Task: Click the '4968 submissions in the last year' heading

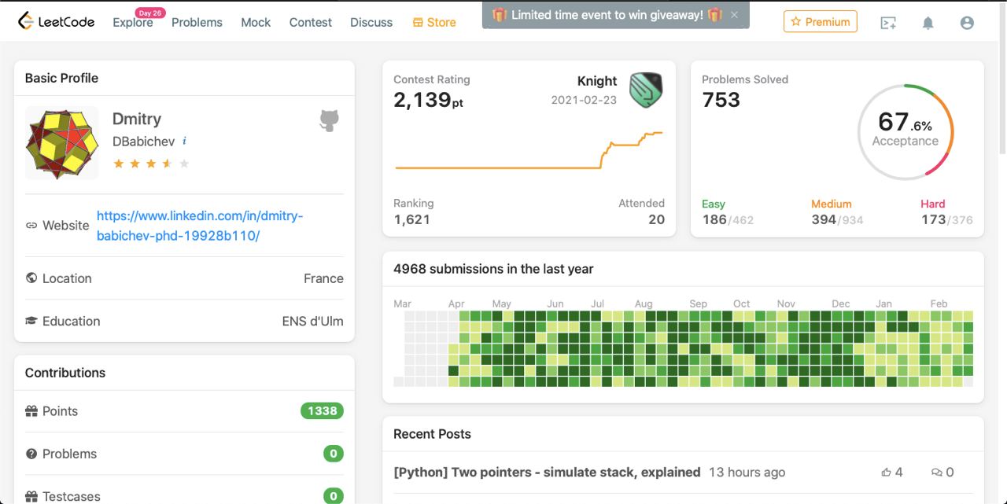Action: 493,269
